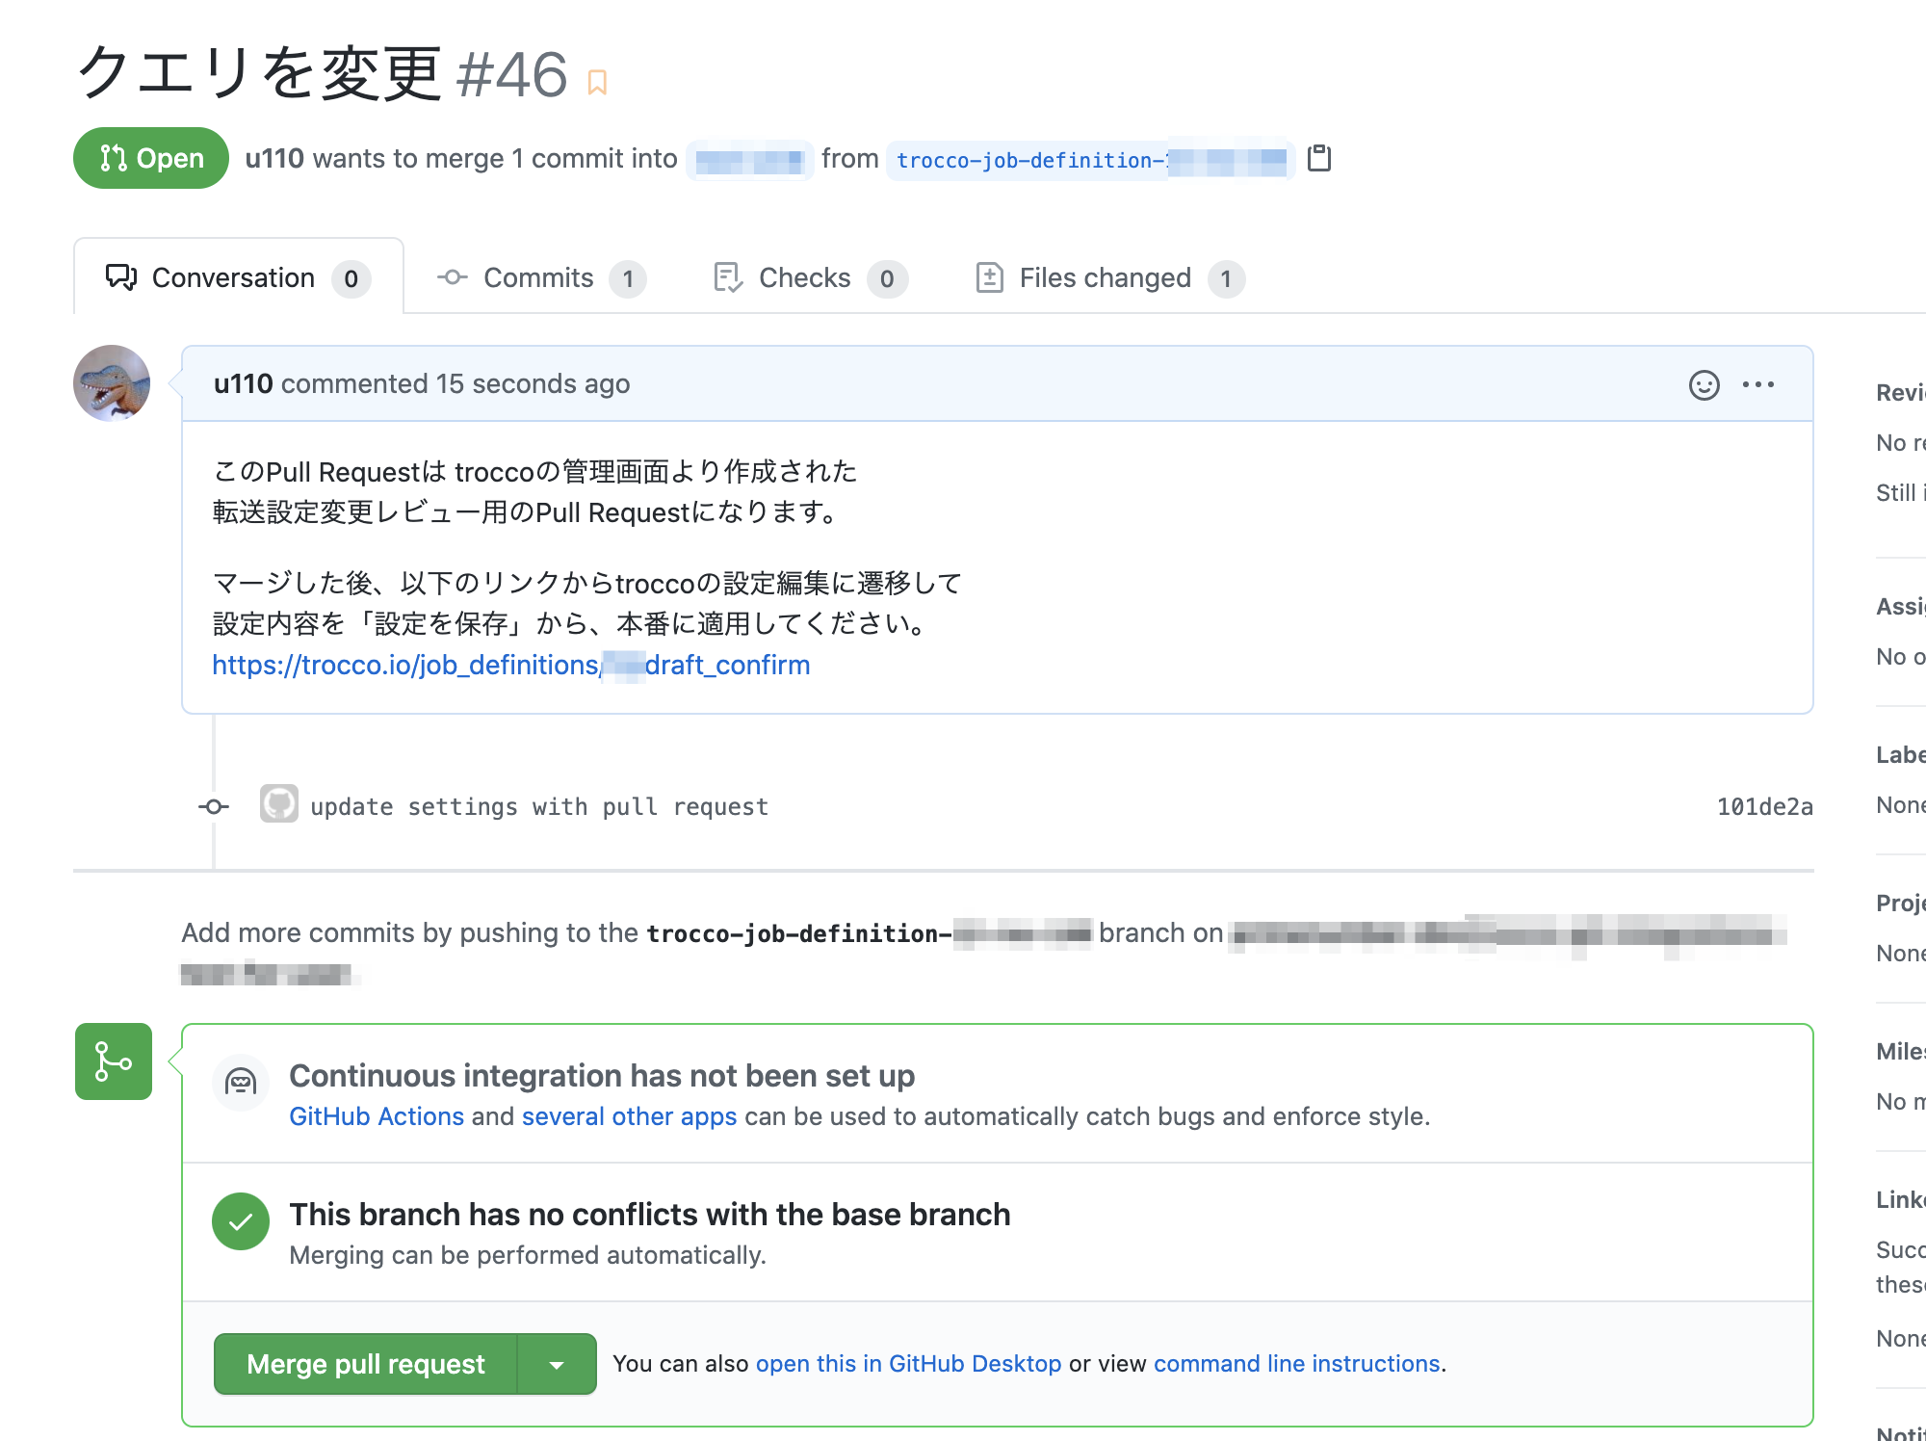Image resolution: width=1926 pixels, height=1441 pixels.
Task: Click the GitHub Actions link
Action: pyautogui.click(x=377, y=1116)
